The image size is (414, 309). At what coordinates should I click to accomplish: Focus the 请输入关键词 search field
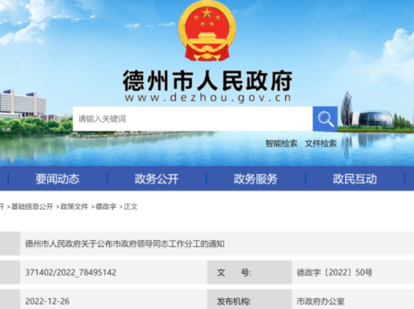(x=193, y=118)
